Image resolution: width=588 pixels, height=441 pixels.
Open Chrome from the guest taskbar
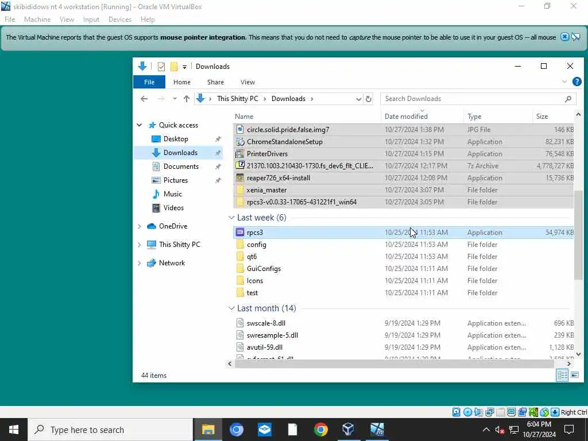pyautogui.click(x=320, y=430)
